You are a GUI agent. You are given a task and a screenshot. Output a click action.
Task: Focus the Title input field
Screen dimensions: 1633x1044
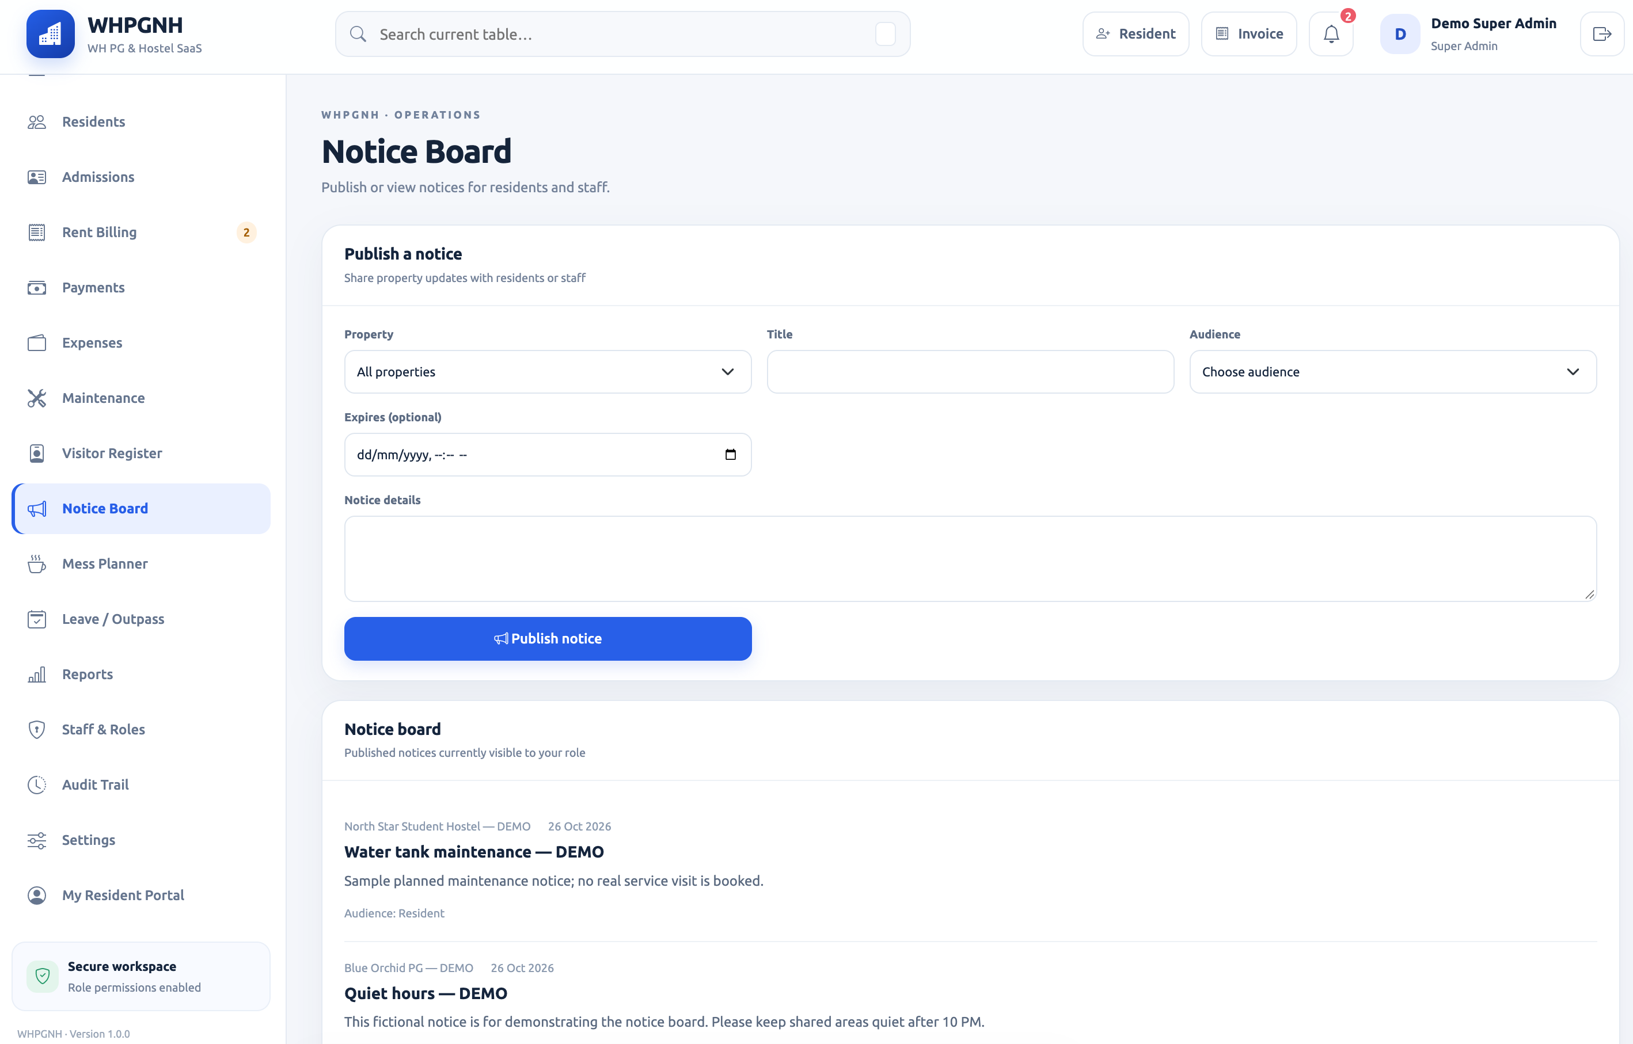click(x=970, y=372)
